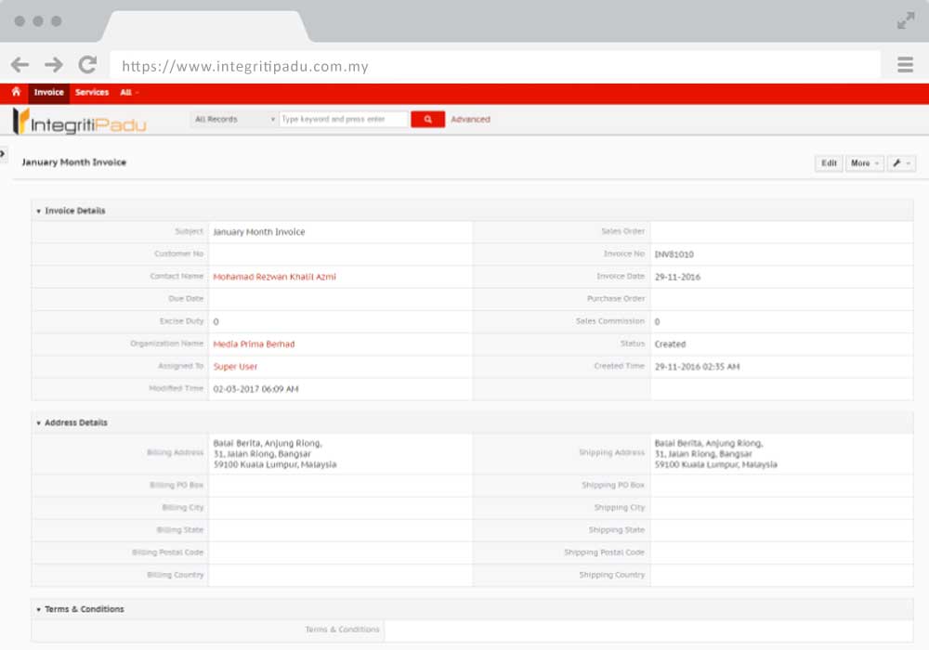Image resolution: width=929 pixels, height=650 pixels.
Task: Click the January Month Invoice page title
Action: pos(74,162)
